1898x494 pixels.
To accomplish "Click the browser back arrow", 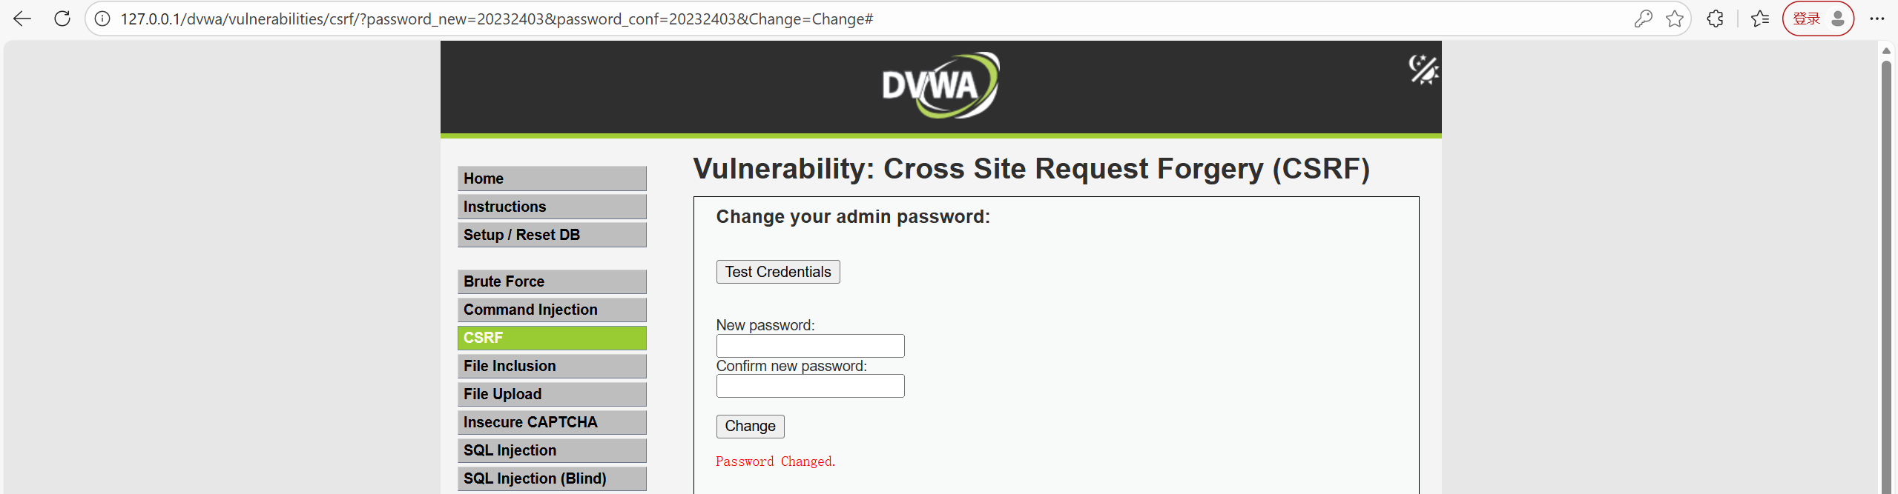I will [22, 19].
